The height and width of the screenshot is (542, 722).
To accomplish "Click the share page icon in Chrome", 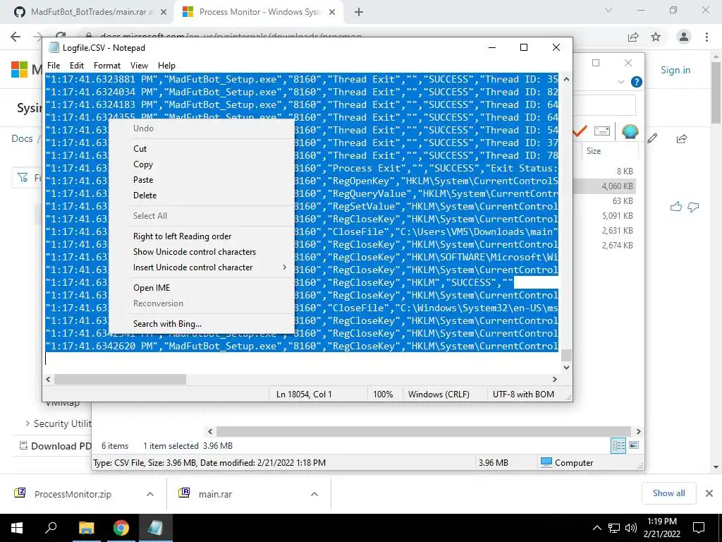I will (x=633, y=37).
